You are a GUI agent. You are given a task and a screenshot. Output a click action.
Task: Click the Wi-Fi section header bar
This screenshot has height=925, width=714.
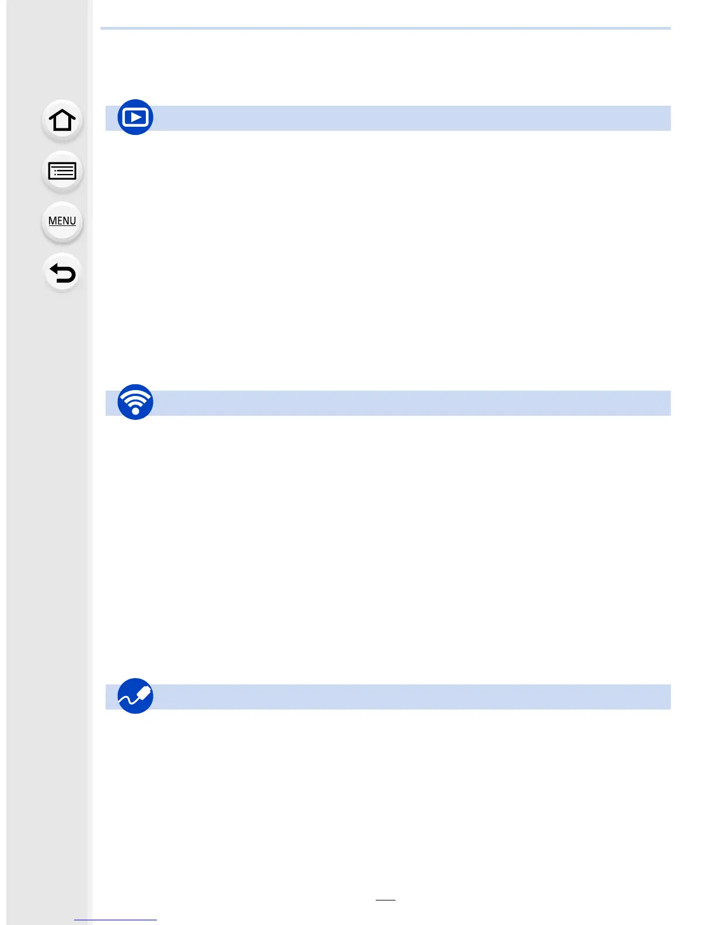click(408, 403)
